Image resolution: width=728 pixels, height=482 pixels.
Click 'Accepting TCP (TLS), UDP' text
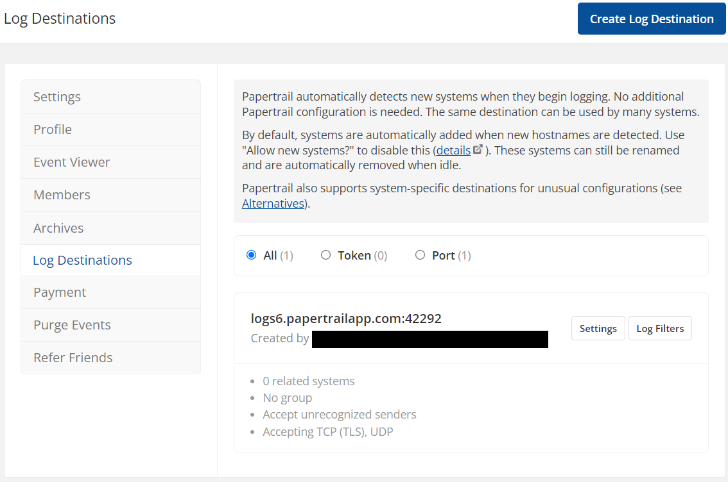328,431
